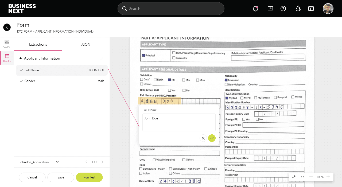Image resolution: width=342 pixels, height=187 pixels.
Task: Click the KYC FORM subtitle text
Action: pyautogui.click(x=55, y=32)
